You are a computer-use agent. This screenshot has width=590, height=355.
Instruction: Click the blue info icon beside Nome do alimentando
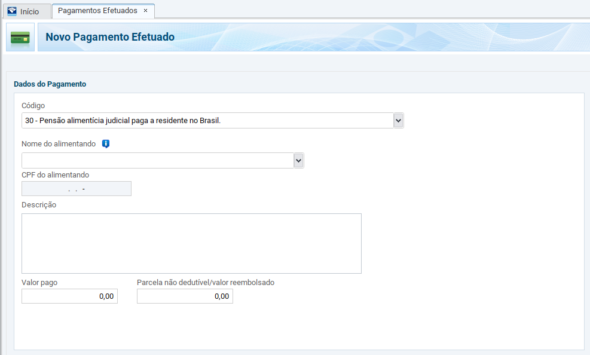(106, 144)
